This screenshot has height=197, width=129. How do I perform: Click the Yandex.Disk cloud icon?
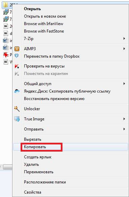[17, 91]
